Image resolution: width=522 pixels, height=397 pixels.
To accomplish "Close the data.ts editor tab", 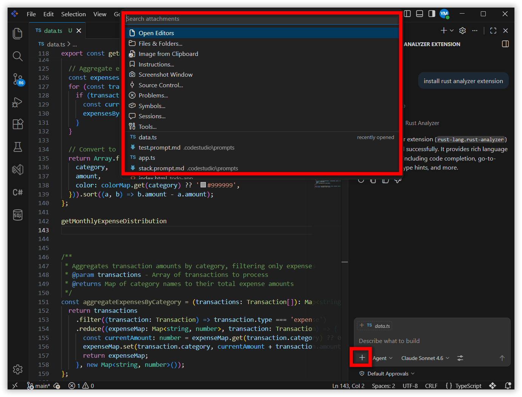I will [79, 31].
